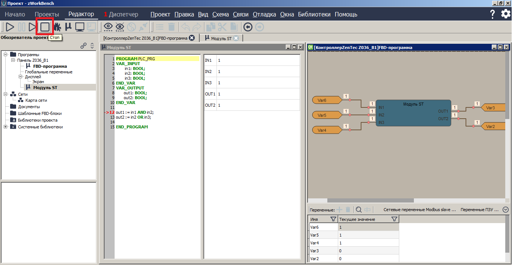
Task: Click the chain link icon in project browser
Action: click(84, 46)
